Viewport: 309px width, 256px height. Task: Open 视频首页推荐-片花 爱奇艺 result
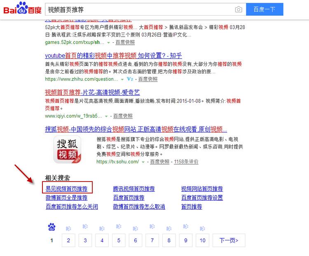92,92
